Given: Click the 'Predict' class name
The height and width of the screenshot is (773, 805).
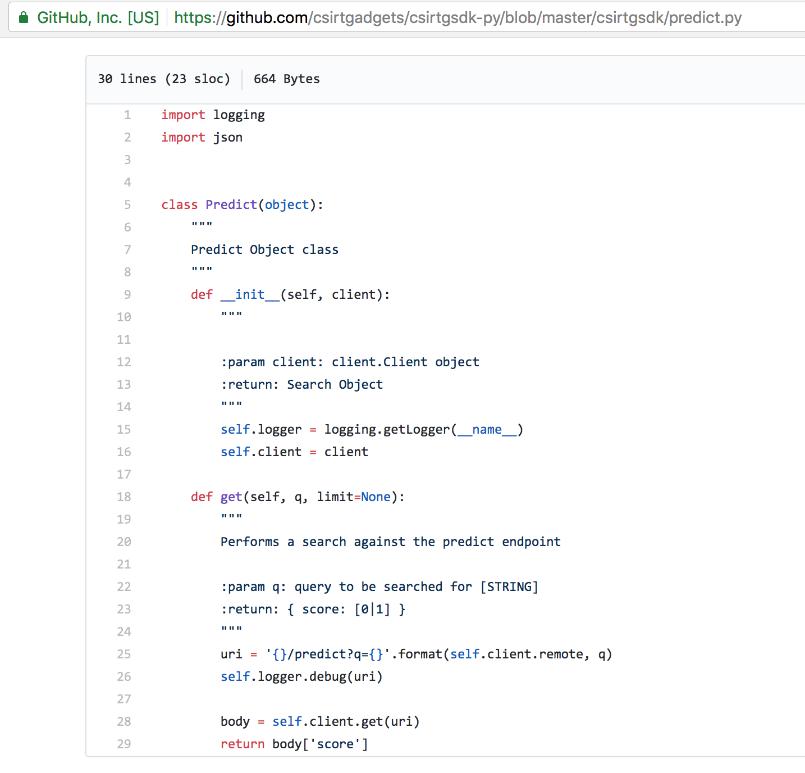Looking at the screenshot, I should tap(231, 205).
